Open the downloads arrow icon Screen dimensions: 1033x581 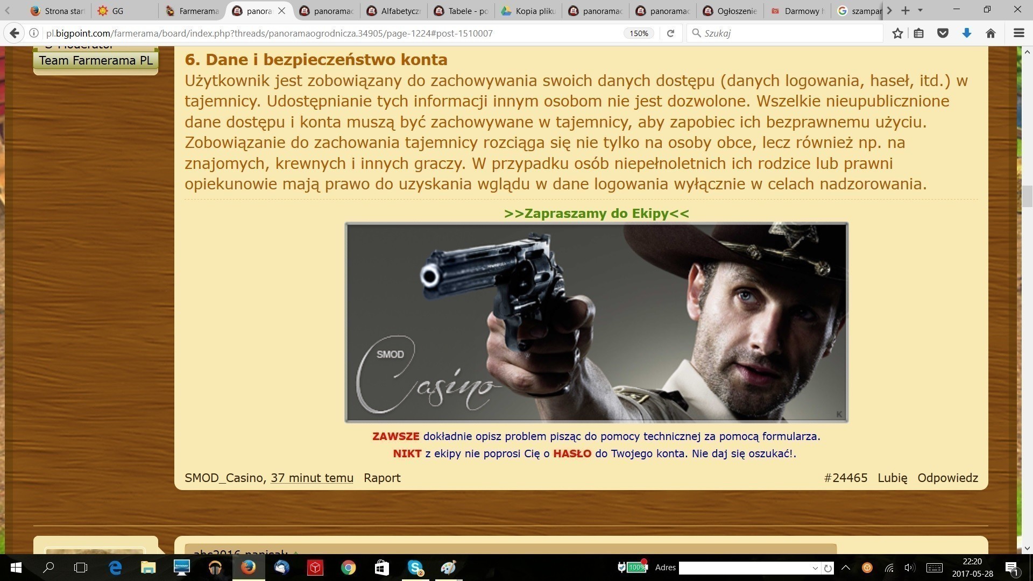point(966,33)
